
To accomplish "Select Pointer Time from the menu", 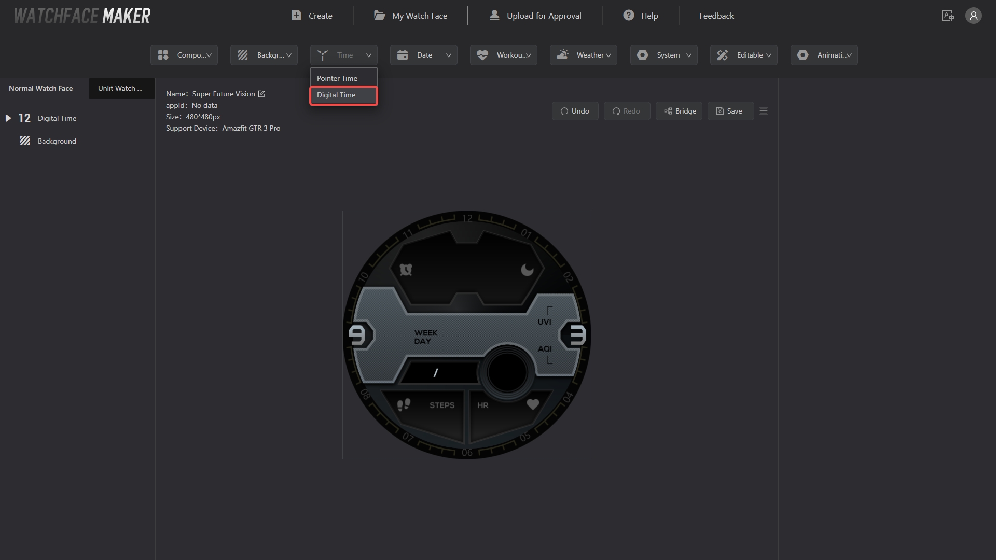I will pyautogui.click(x=337, y=78).
